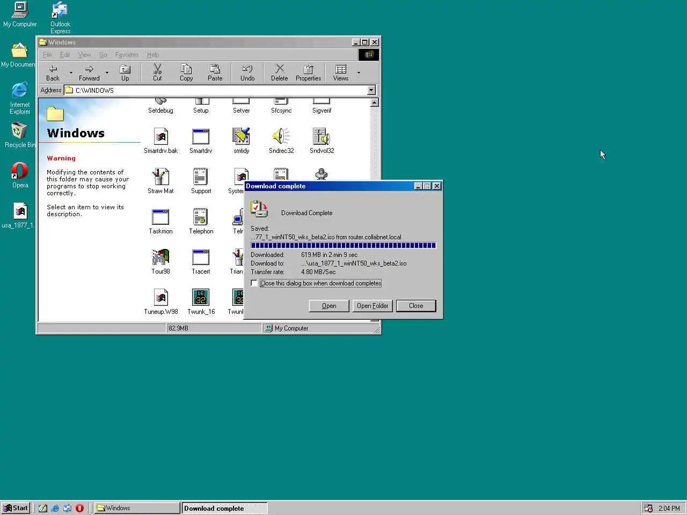Select the Smartdrv program icon
687x515 pixels.
pyautogui.click(x=201, y=141)
